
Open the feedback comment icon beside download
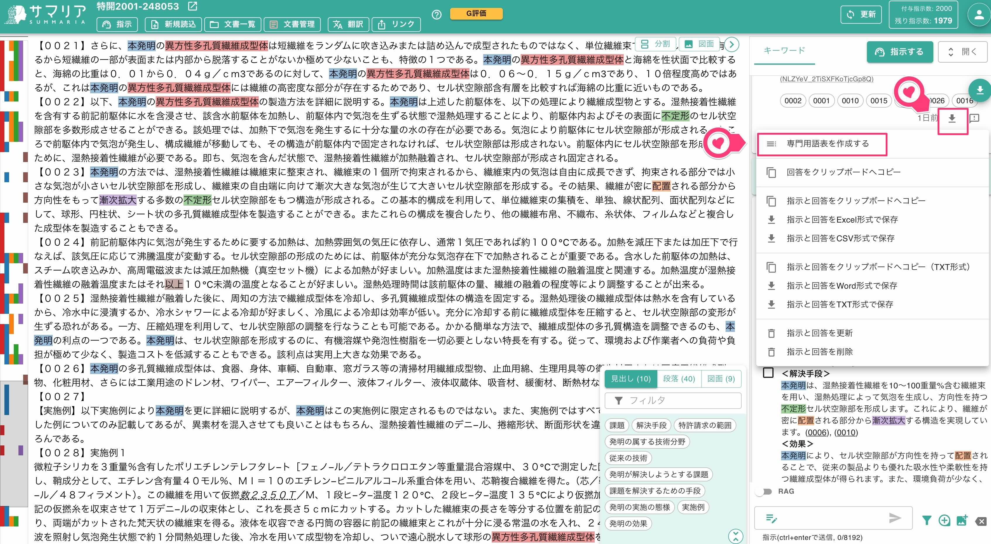(x=974, y=118)
